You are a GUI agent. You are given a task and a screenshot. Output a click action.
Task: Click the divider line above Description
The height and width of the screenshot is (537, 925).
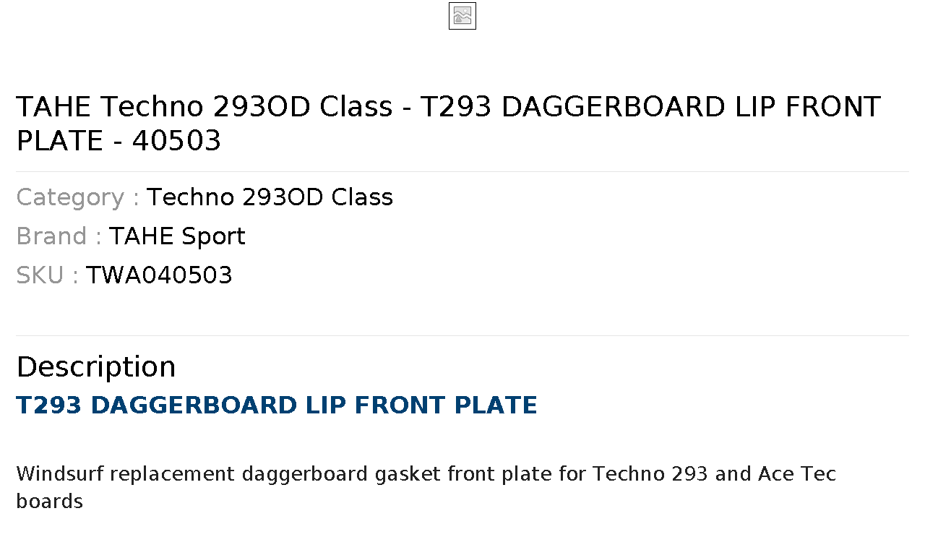pos(462,335)
